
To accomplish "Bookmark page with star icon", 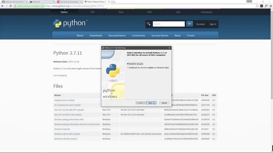I will click(257, 6).
